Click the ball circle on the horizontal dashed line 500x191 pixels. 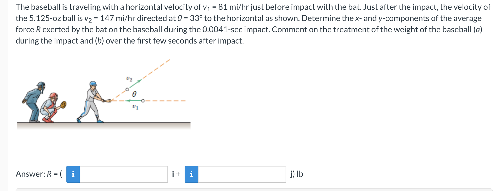pyautogui.click(x=143, y=101)
